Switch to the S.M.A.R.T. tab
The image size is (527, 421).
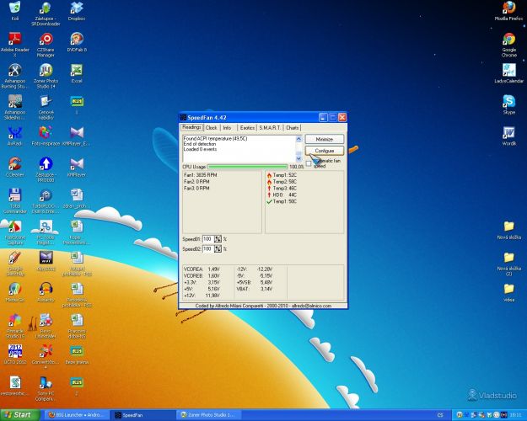tap(270, 128)
